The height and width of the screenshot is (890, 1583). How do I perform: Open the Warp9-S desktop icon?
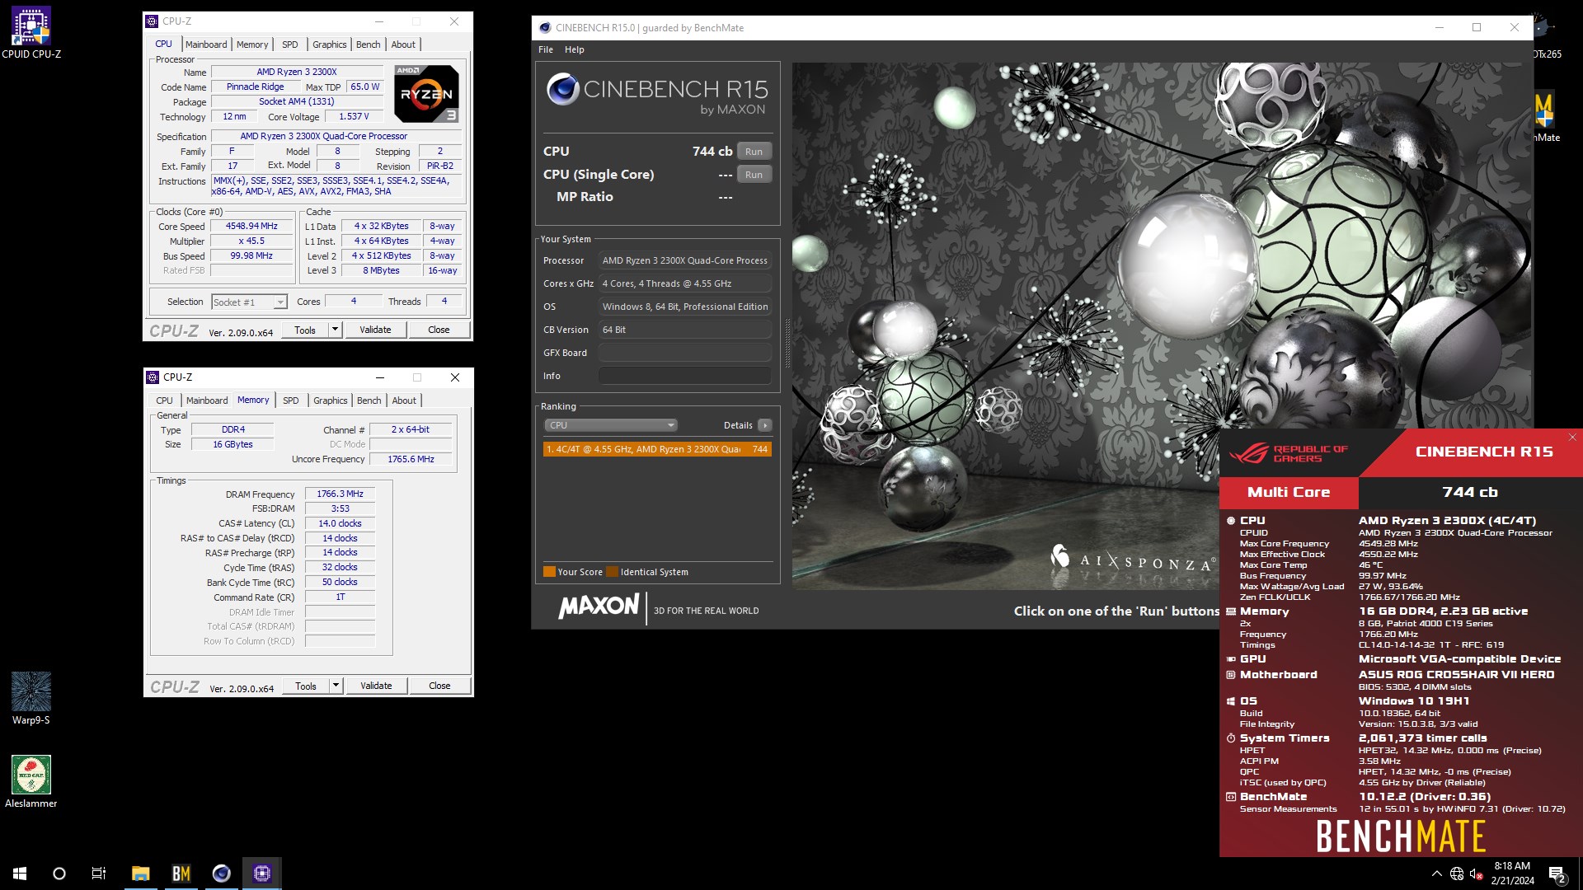[x=31, y=699]
